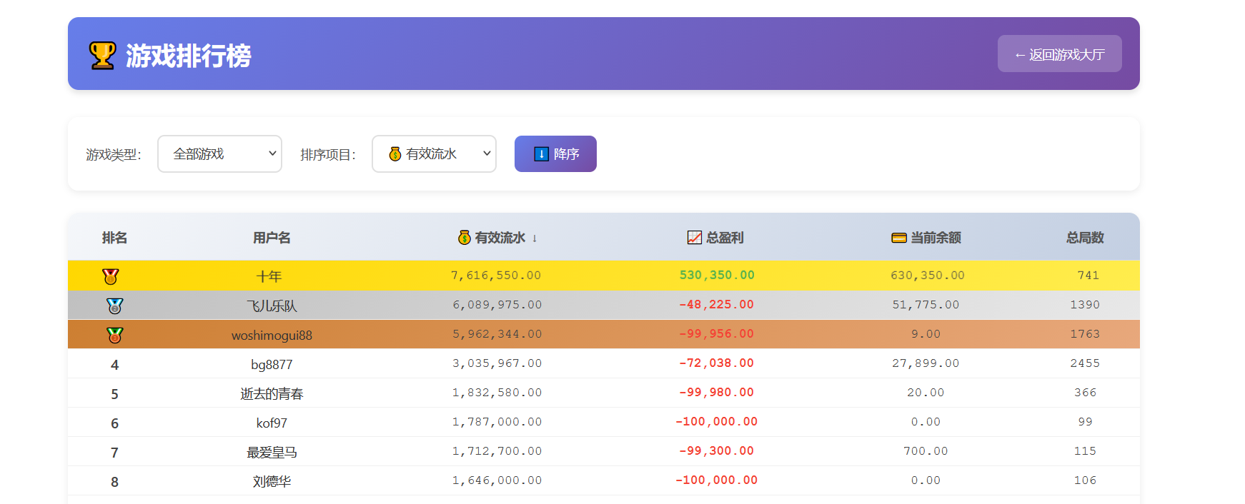Screen dimensions: 1245x504
Task: Select the 刘德华 row in the ranking
Action: click(x=272, y=482)
